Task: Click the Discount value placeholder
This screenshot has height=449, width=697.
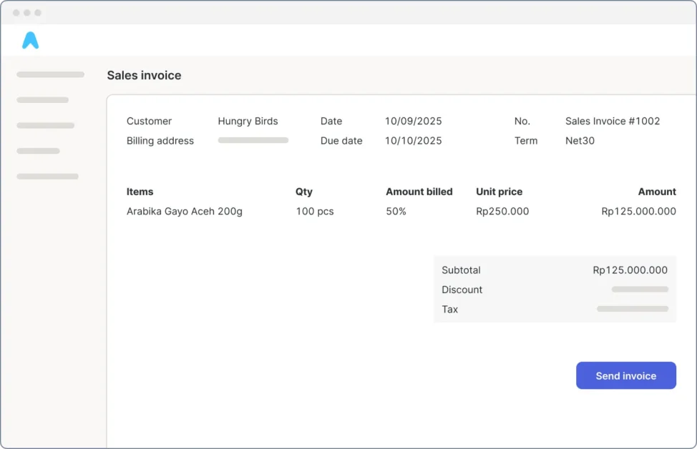Action: [x=639, y=290]
